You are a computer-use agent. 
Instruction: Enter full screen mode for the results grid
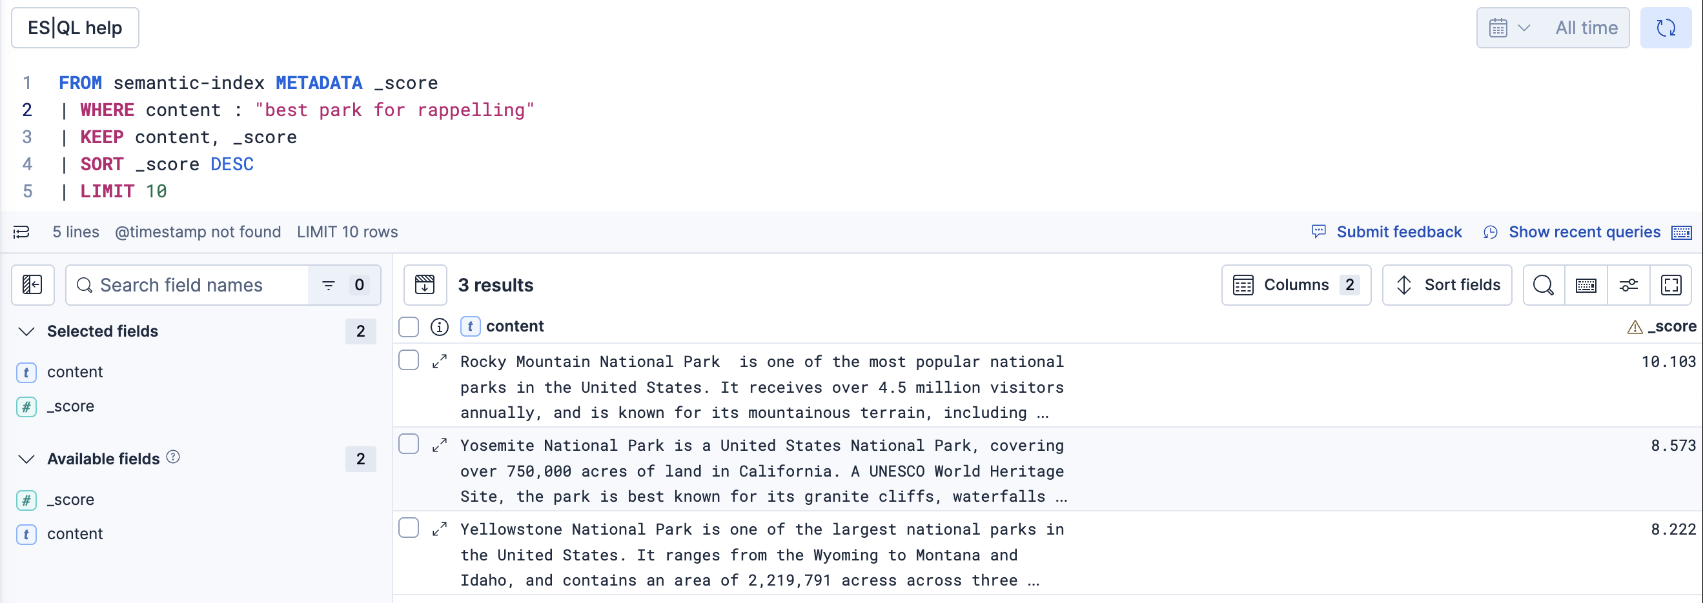(1671, 284)
